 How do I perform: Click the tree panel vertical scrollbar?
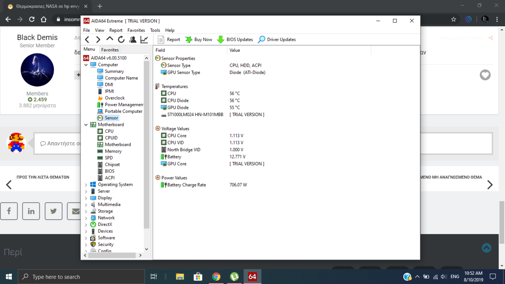click(147, 144)
